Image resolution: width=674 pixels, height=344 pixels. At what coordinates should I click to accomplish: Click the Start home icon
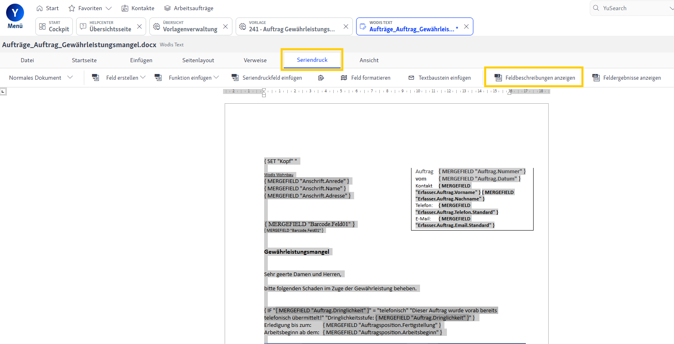(39, 8)
